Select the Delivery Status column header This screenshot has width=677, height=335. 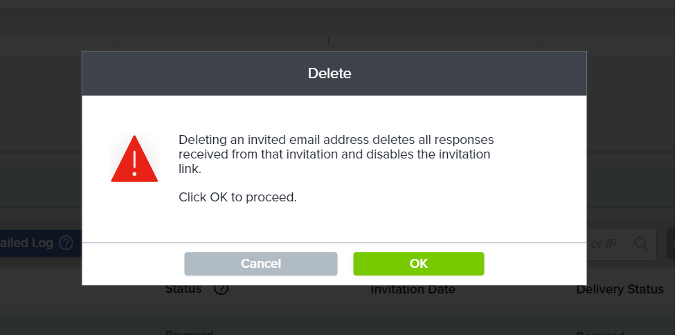coord(620,289)
